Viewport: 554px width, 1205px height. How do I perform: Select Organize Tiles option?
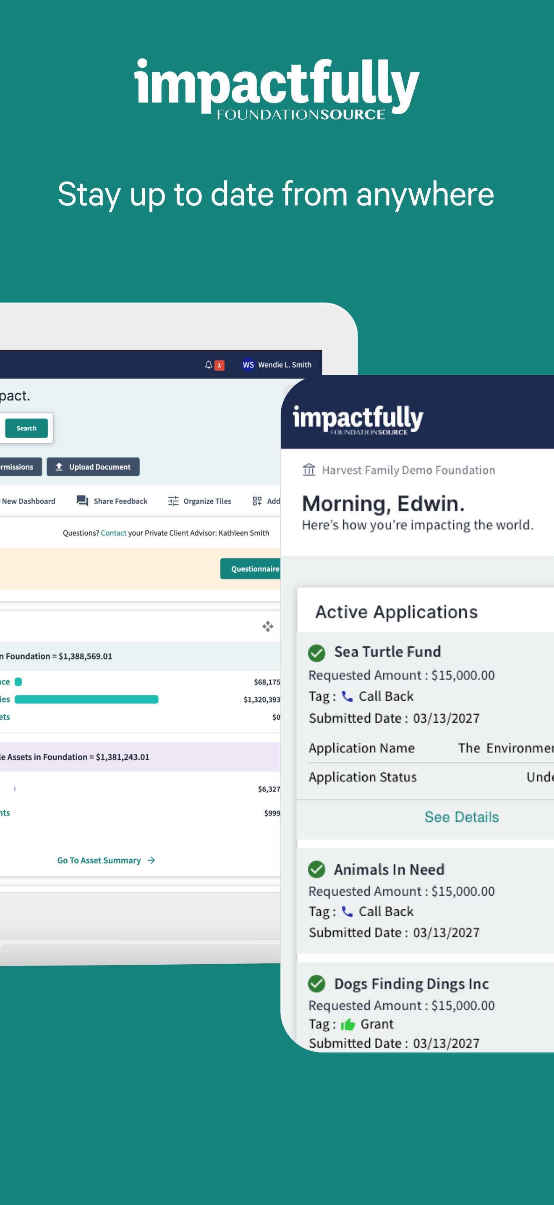point(207,501)
